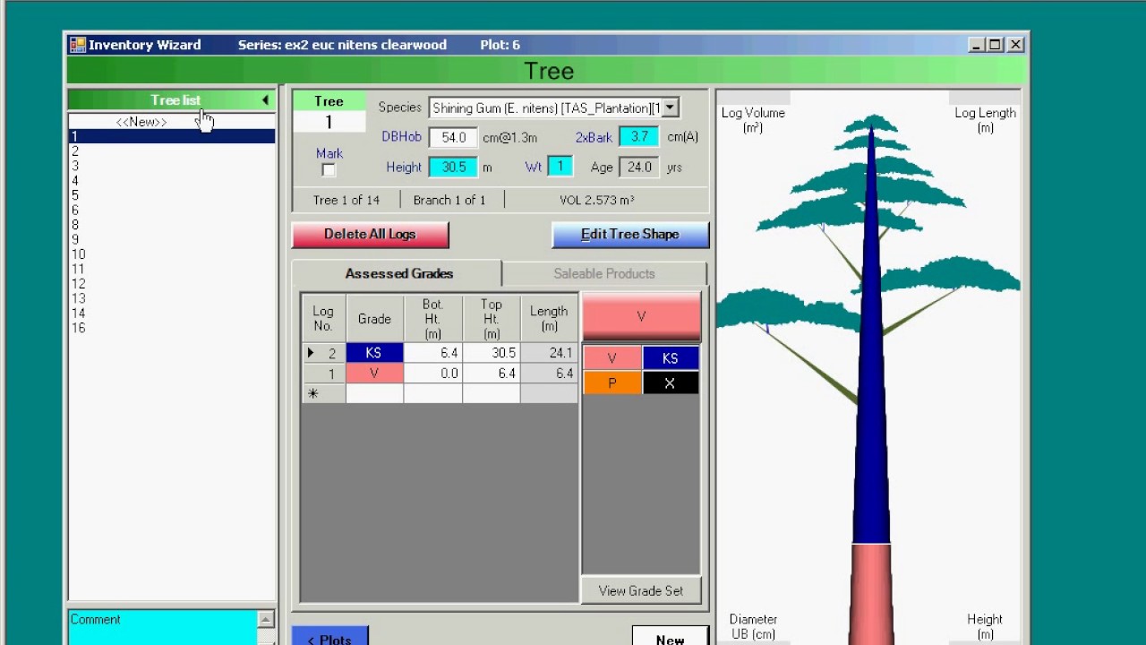
Task: Click the Comment text box
Action: click(162, 628)
